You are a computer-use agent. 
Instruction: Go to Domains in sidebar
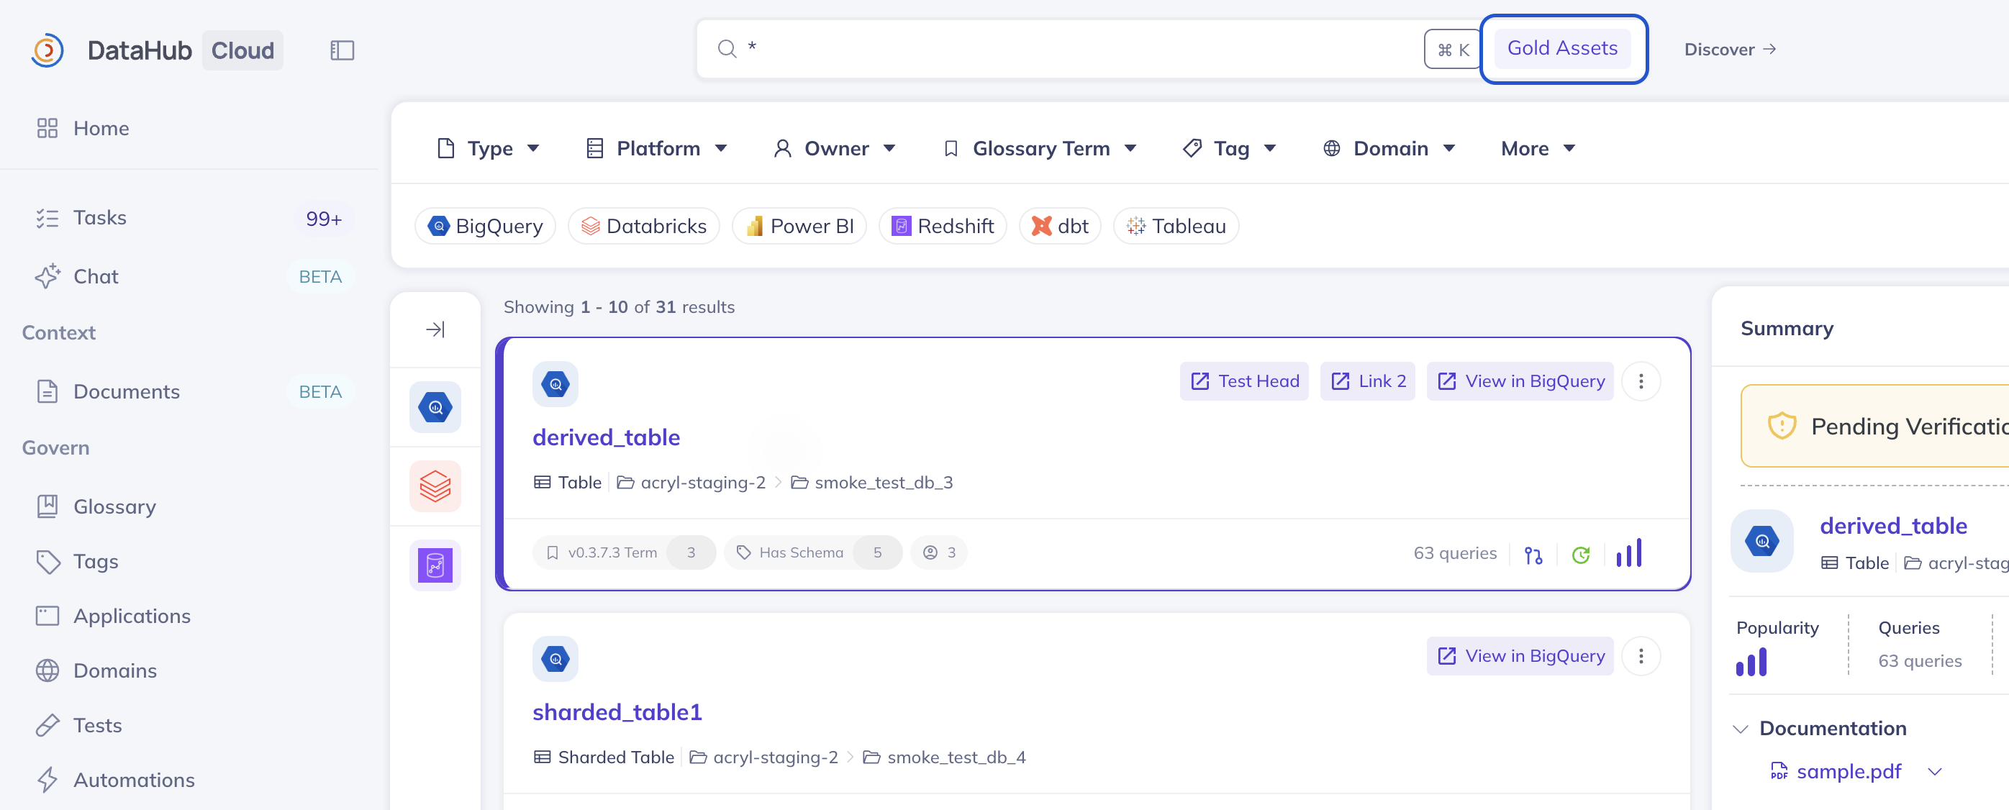point(114,670)
